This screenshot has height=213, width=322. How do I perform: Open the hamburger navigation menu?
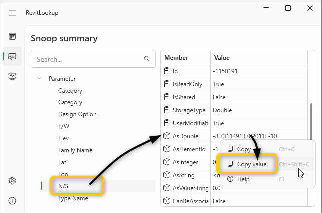point(12,13)
